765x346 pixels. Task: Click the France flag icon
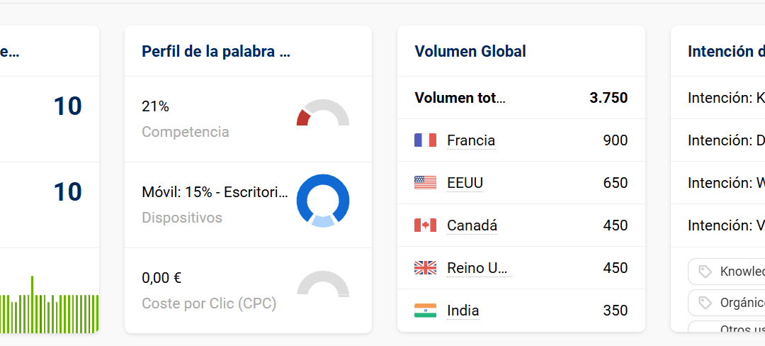(x=425, y=140)
